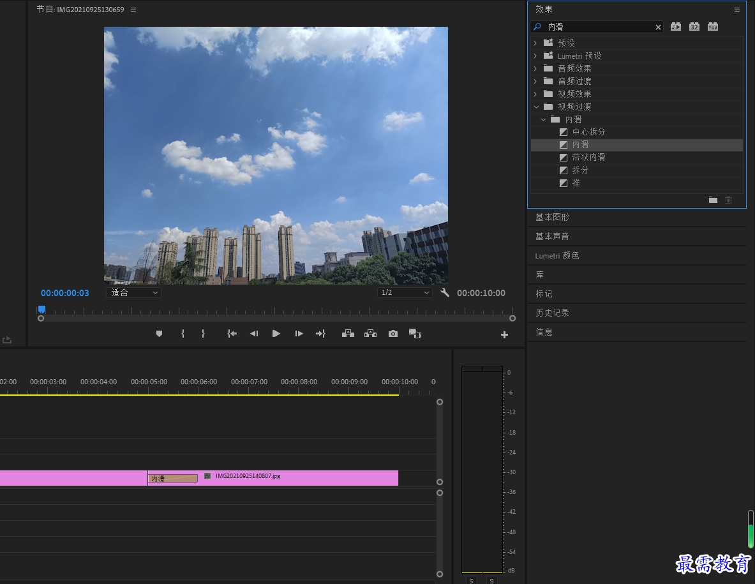The image size is (755, 584).
Task: Open the program monitor panel menu
Action: click(x=133, y=10)
